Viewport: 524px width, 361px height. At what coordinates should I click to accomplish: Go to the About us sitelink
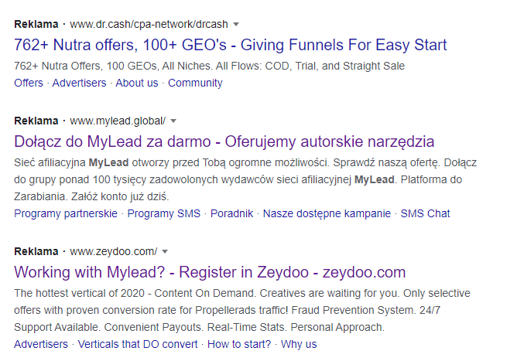pyautogui.click(x=136, y=83)
